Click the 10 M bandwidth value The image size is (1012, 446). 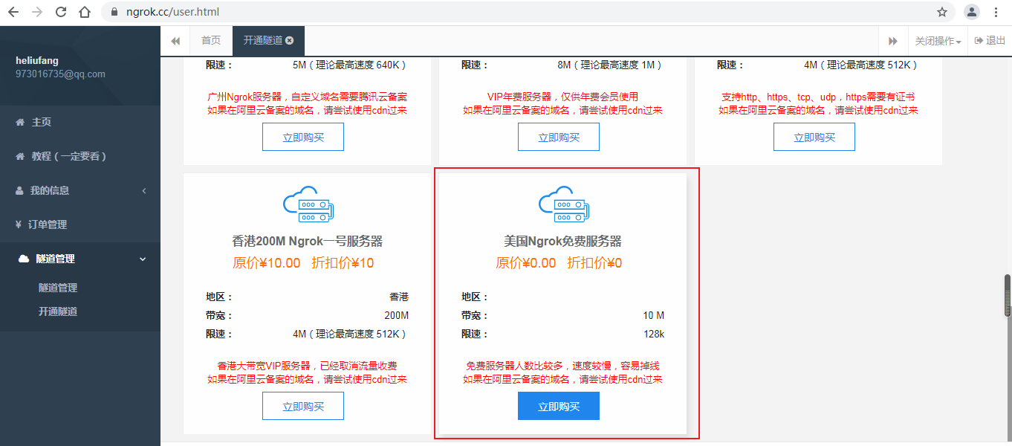coord(654,316)
